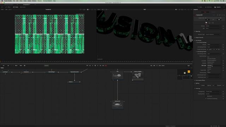Open the Shading Model dropdown
Screen dimensions: 226x127
(x=213, y=94)
